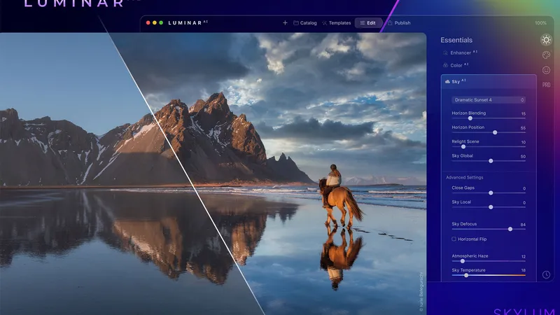Image resolution: width=560 pixels, height=315 pixels.
Task: Click the 100% zoom level
Action: tap(540, 22)
